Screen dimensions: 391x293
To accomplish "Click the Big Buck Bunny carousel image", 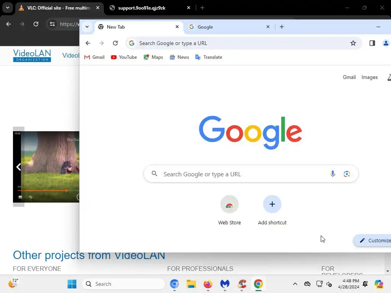I will pos(46,167).
